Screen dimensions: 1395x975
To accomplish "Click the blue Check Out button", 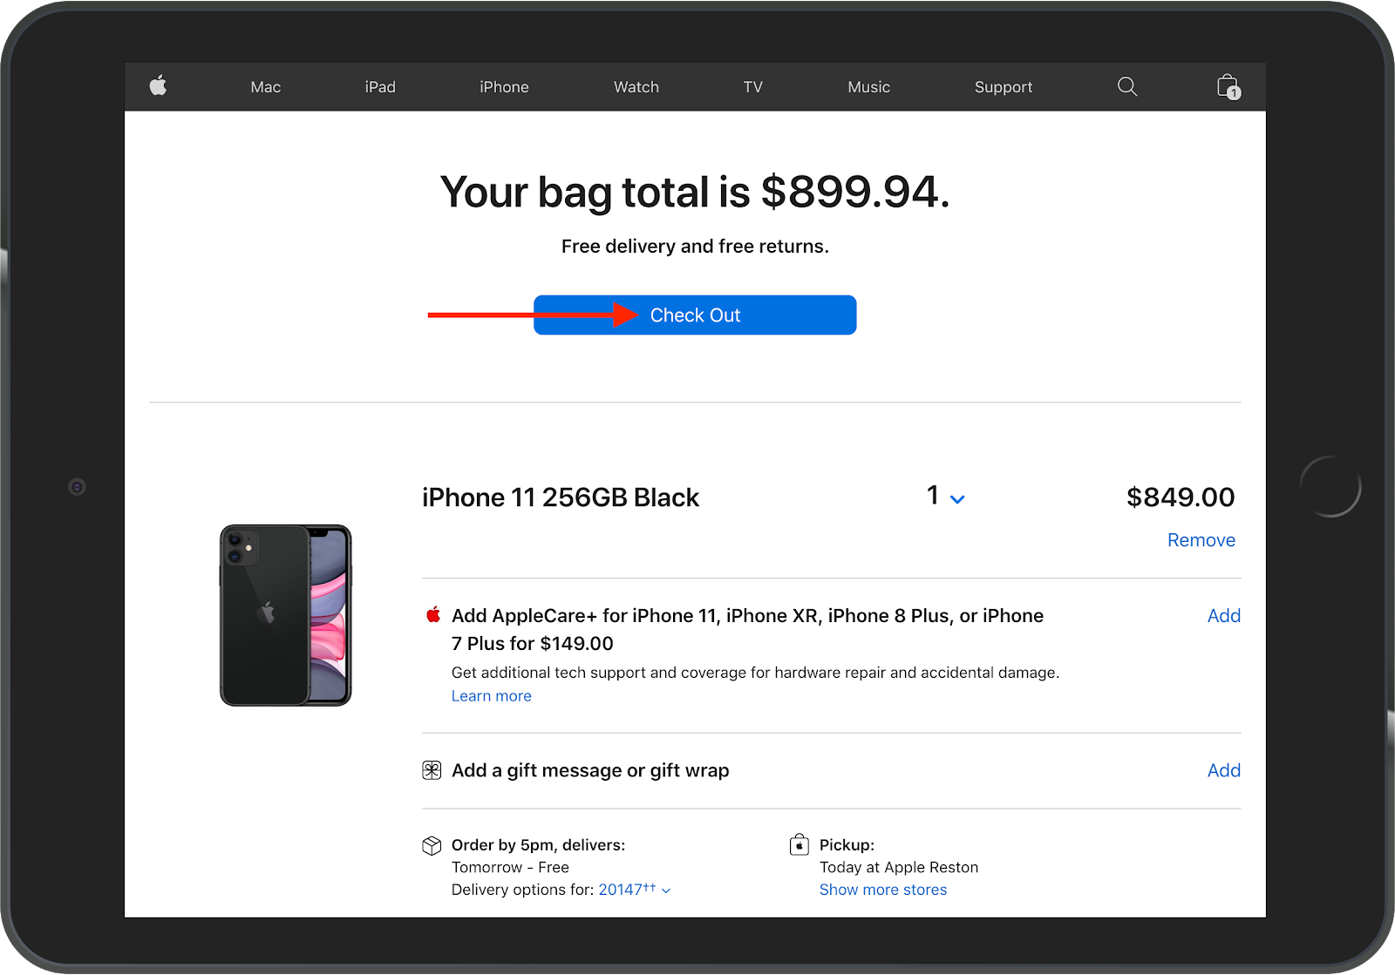I will tap(695, 315).
